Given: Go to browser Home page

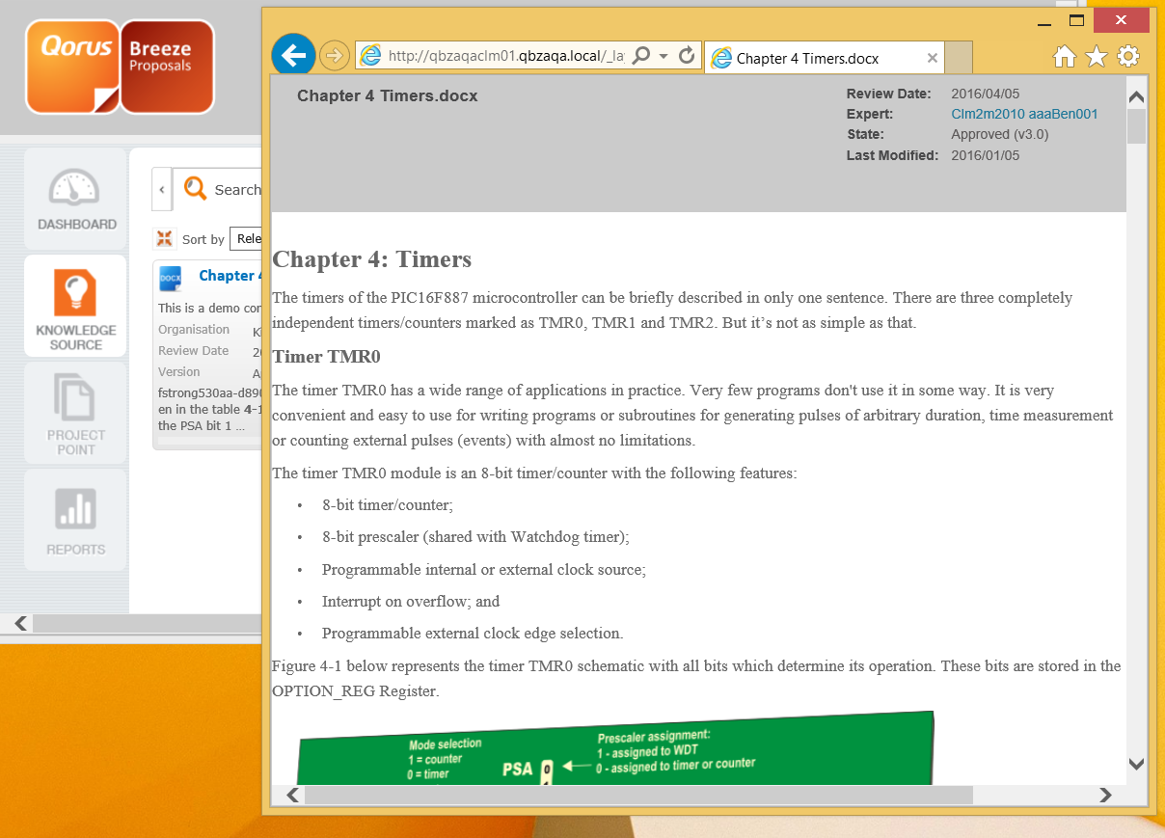Looking at the screenshot, I should (x=1064, y=57).
